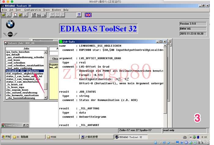Open the Test menu
214x145 pixels.
point(18,10)
